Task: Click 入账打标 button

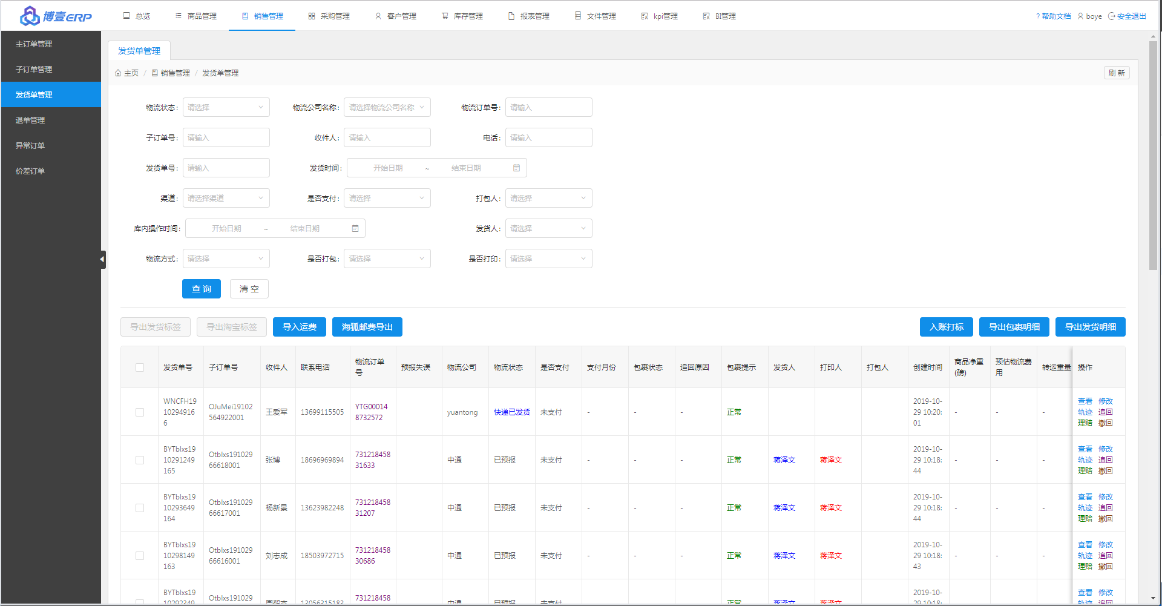Action: [947, 327]
